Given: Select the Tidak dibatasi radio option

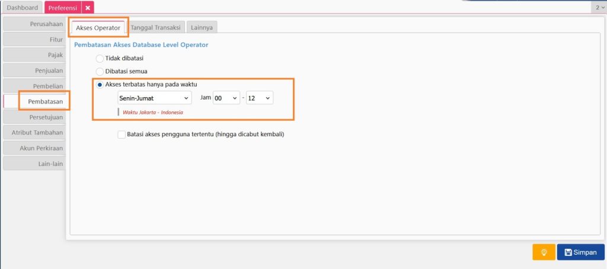Looking at the screenshot, I should pyautogui.click(x=100, y=59).
